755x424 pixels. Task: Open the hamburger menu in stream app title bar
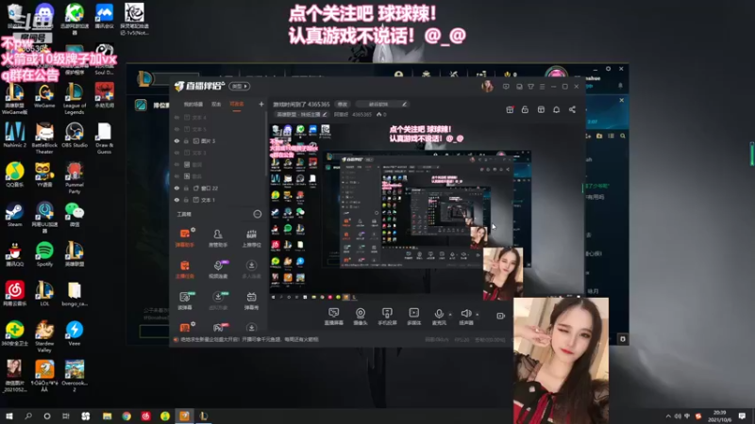point(542,87)
